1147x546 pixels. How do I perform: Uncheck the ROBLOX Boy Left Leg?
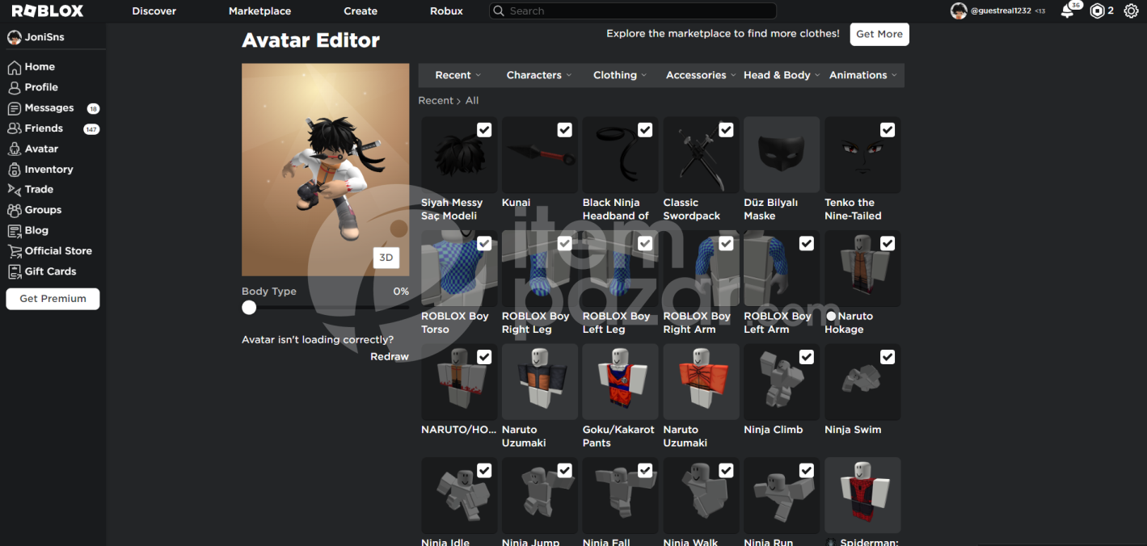tap(645, 243)
